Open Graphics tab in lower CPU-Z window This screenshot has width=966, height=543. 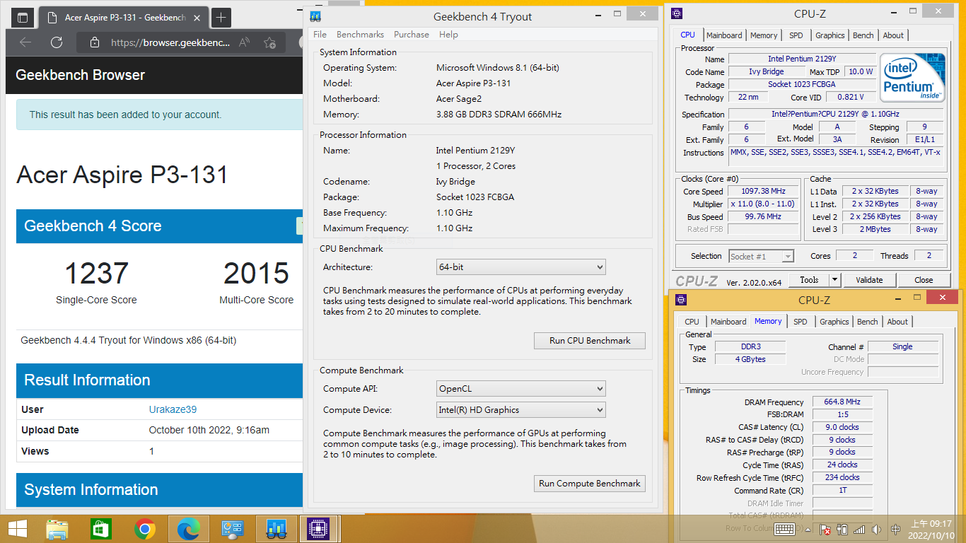834,322
